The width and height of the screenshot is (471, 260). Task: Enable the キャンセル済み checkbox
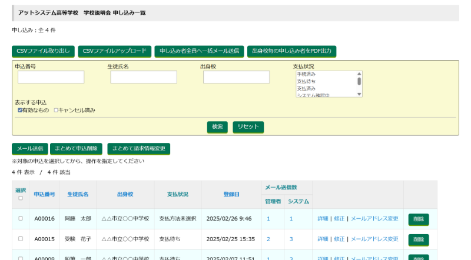[57, 110]
